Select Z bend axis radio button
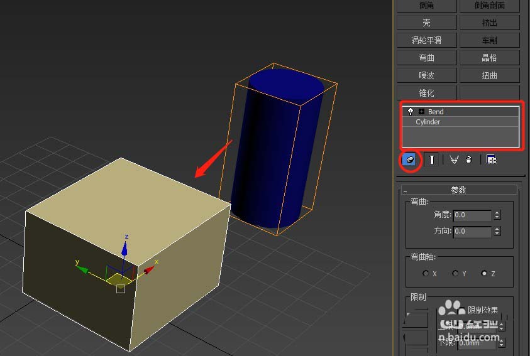530x356 pixels. pos(483,274)
